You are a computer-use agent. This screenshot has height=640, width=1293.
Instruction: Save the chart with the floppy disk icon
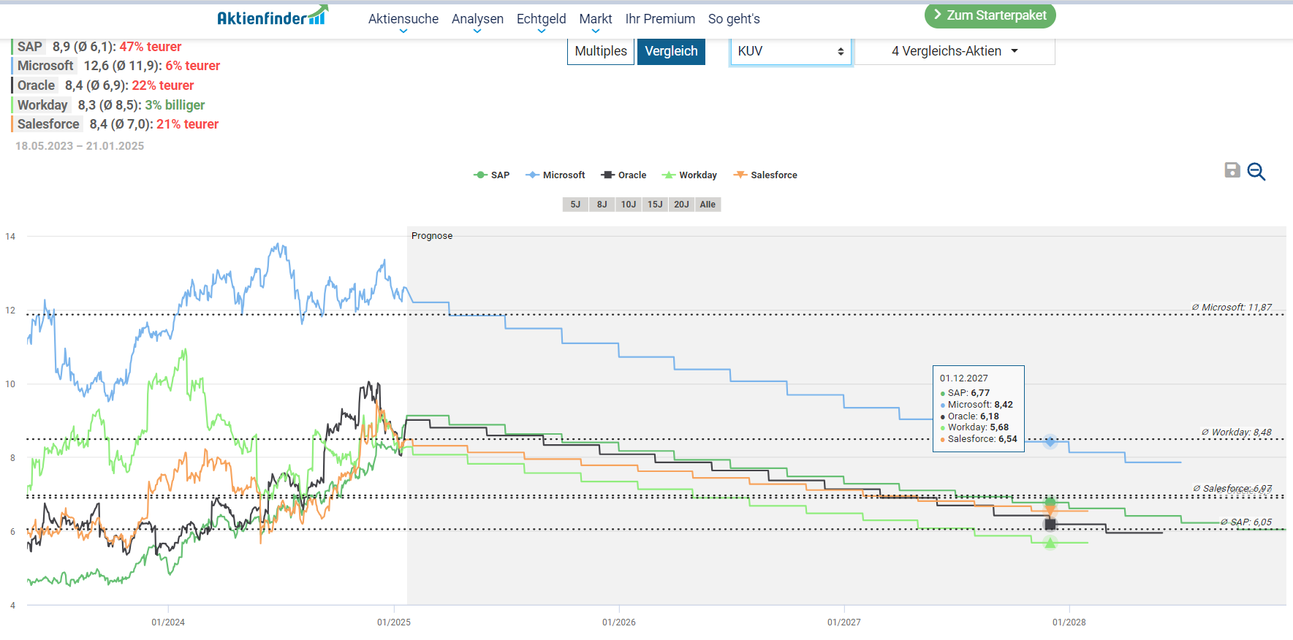point(1232,170)
